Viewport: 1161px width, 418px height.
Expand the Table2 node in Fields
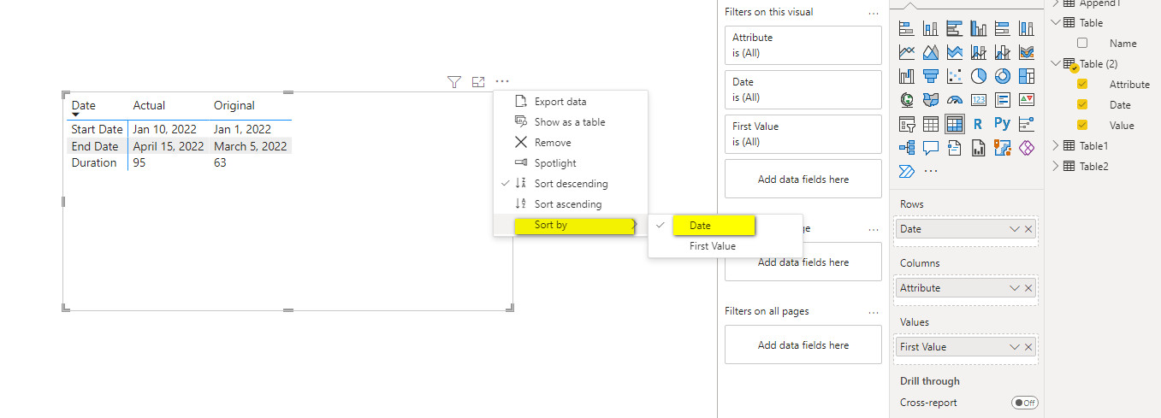tap(1055, 167)
